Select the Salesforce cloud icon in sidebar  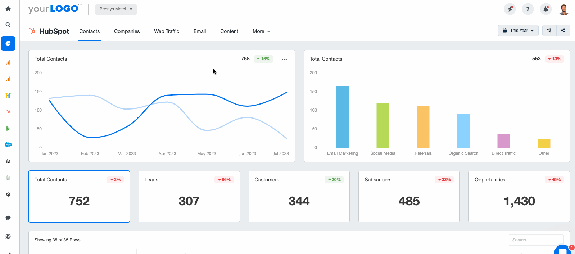pos(8,145)
